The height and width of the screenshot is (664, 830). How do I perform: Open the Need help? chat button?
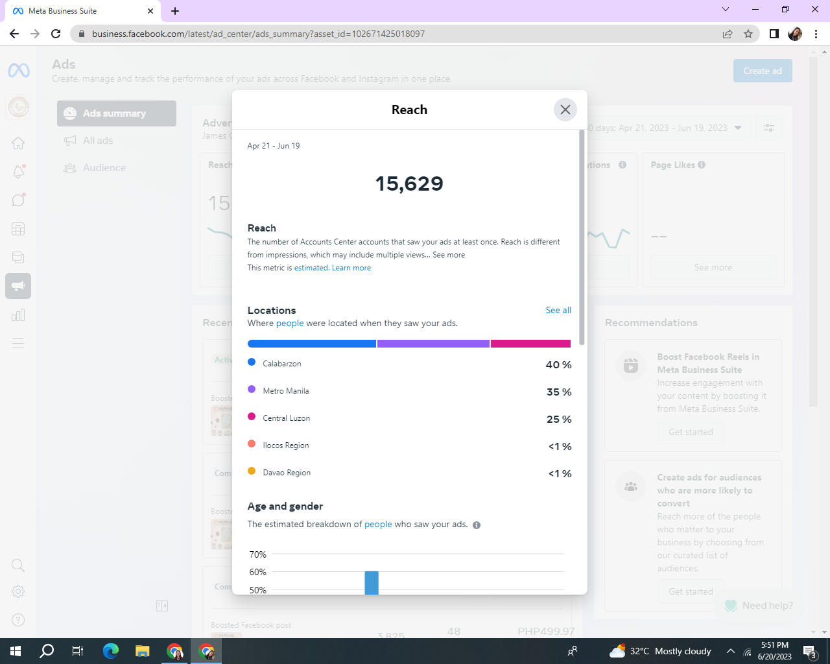coord(759,606)
